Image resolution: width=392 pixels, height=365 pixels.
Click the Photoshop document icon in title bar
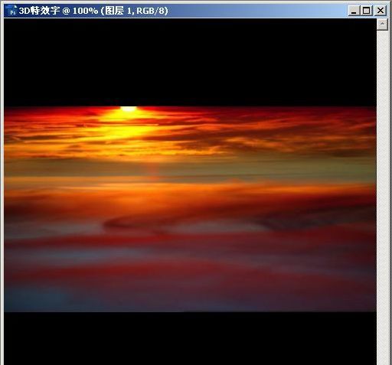click(11, 11)
